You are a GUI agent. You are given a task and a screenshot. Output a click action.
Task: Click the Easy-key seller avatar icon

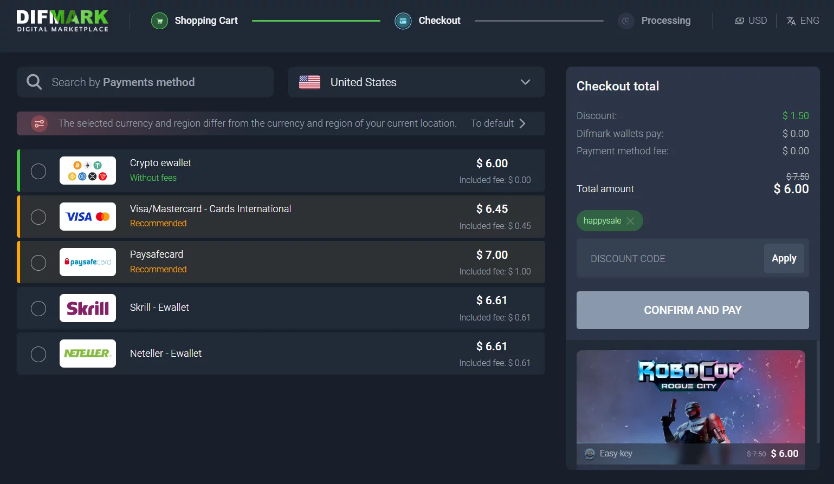(x=590, y=454)
